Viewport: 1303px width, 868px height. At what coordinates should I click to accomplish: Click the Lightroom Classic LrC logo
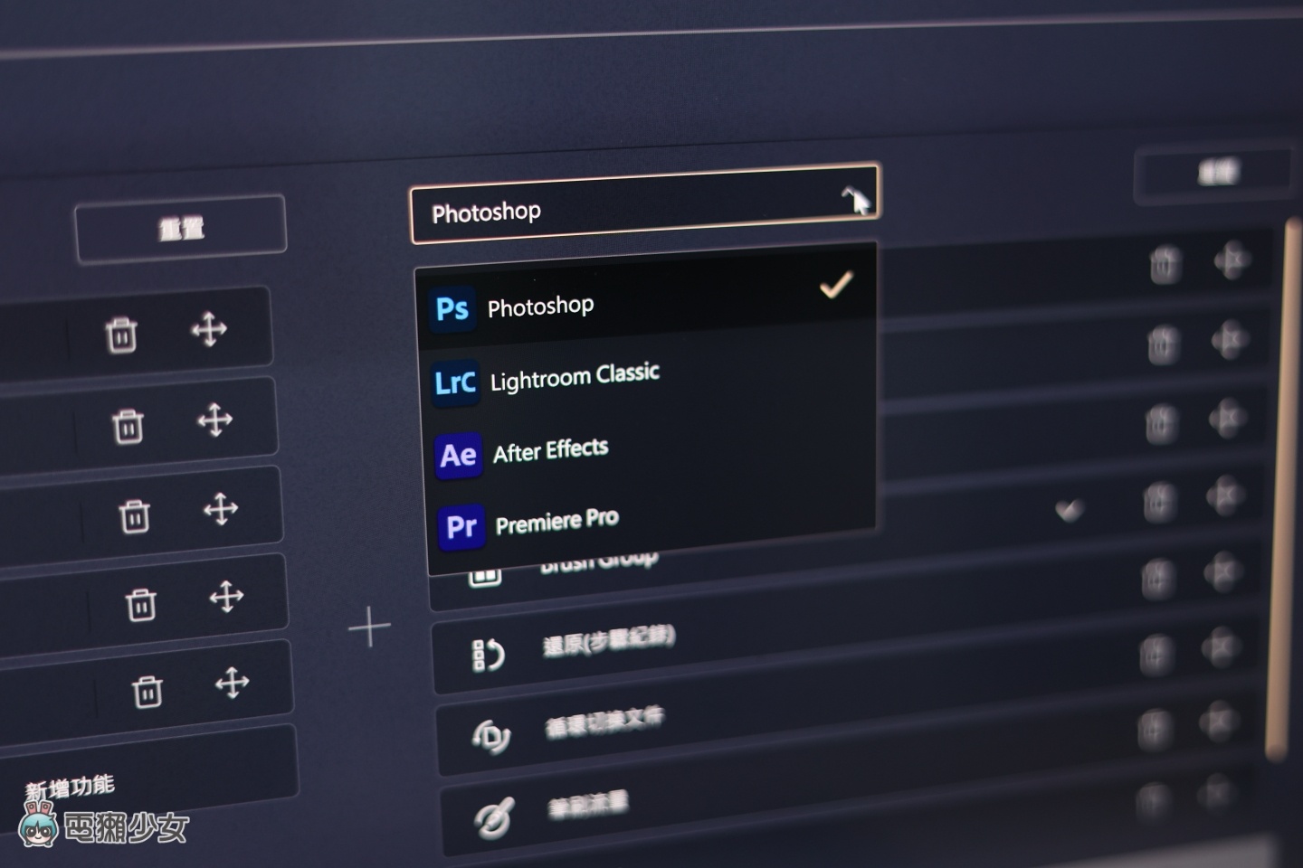455,382
